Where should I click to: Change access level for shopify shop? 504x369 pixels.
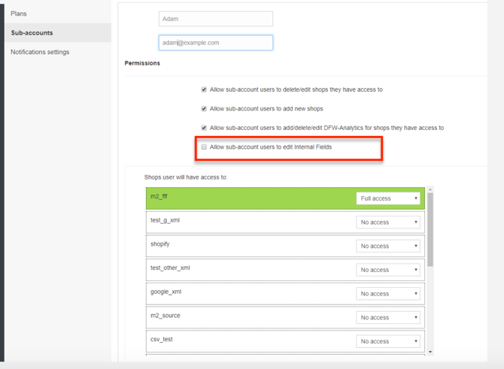pos(388,246)
